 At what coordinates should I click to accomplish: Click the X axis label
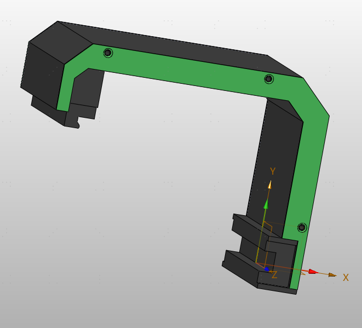[346, 278]
